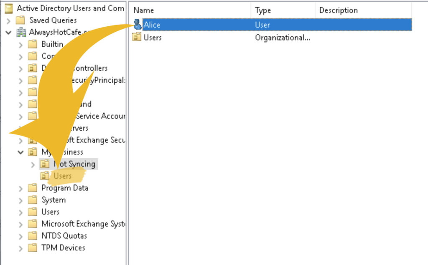Click the AlwaysHotCafe domain icon
This screenshot has height=265, width=428.
(20, 32)
